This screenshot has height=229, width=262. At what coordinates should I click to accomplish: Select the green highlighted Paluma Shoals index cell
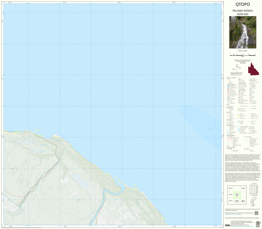coord(237,195)
